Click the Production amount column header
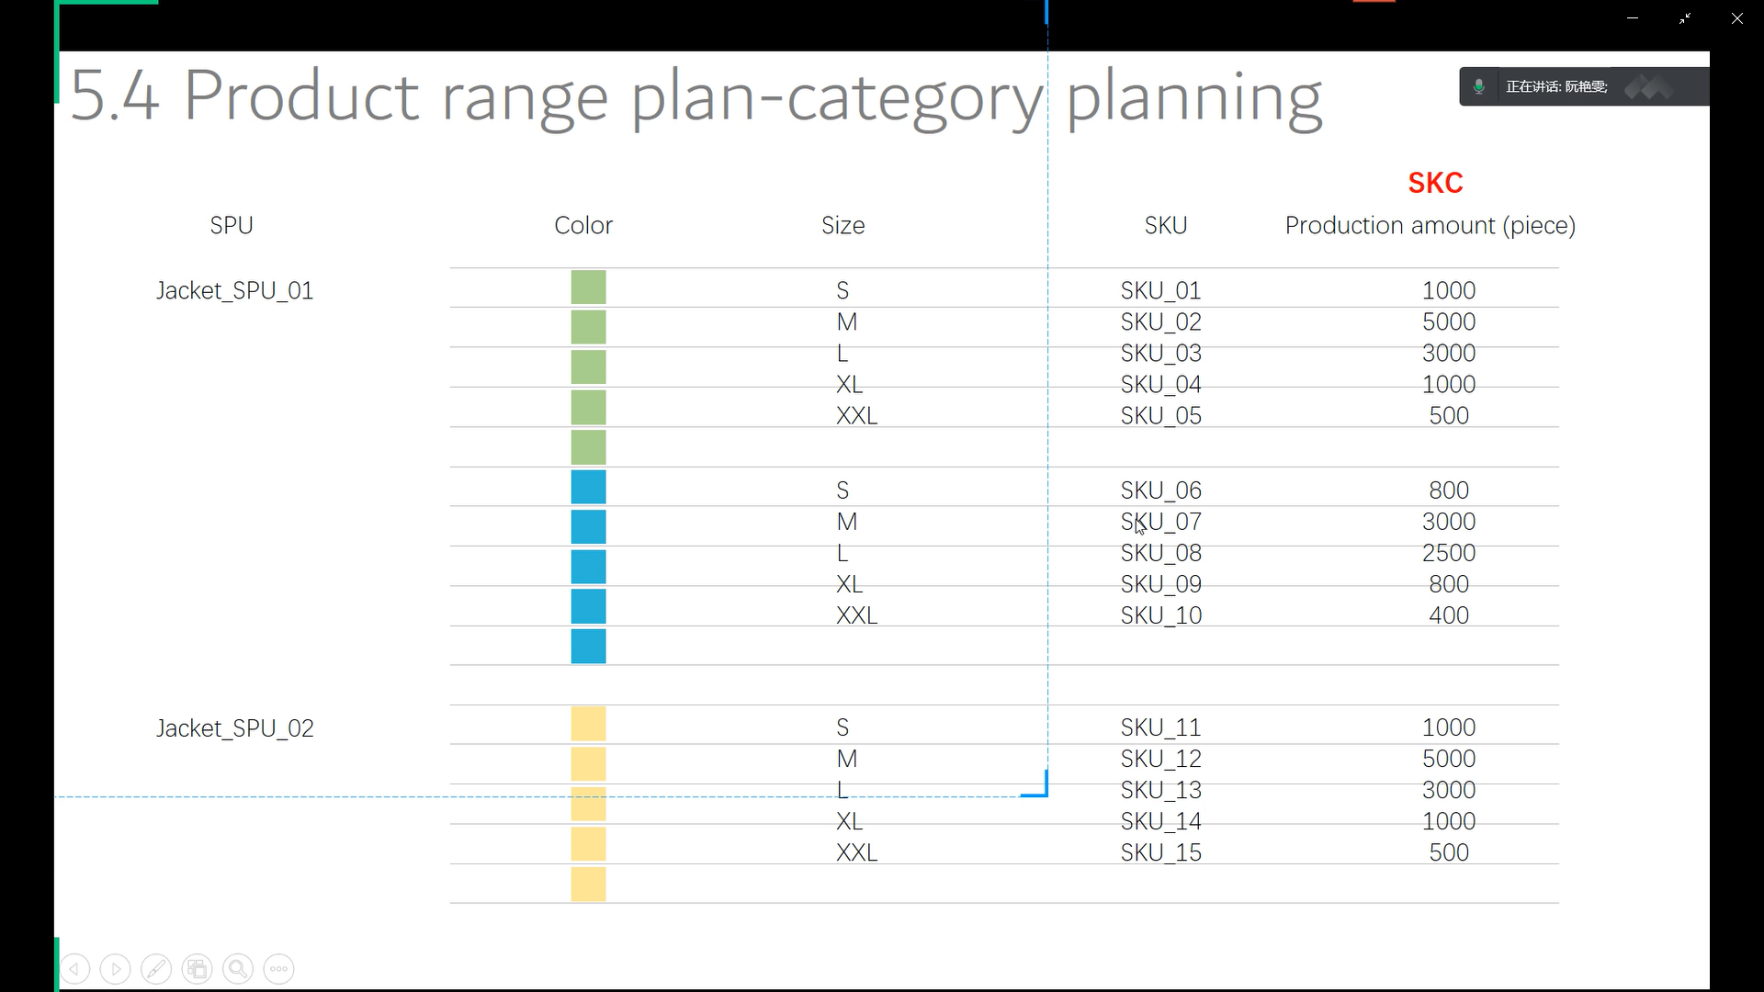1764x992 pixels. pyautogui.click(x=1430, y=225)
